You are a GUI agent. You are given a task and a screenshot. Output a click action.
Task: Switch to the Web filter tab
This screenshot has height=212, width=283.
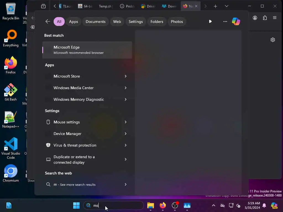pos(117,22)
